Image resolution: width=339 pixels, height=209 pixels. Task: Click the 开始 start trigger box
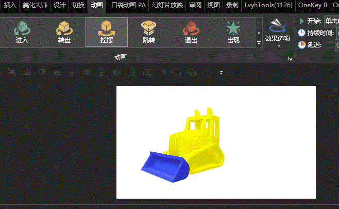tap(330, 21)
